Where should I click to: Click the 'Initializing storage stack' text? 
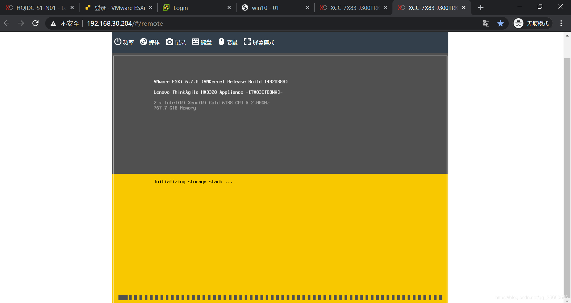[193, 182]
